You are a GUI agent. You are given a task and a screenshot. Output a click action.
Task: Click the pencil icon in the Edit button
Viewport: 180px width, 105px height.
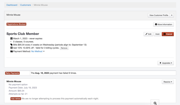(146, 34)
